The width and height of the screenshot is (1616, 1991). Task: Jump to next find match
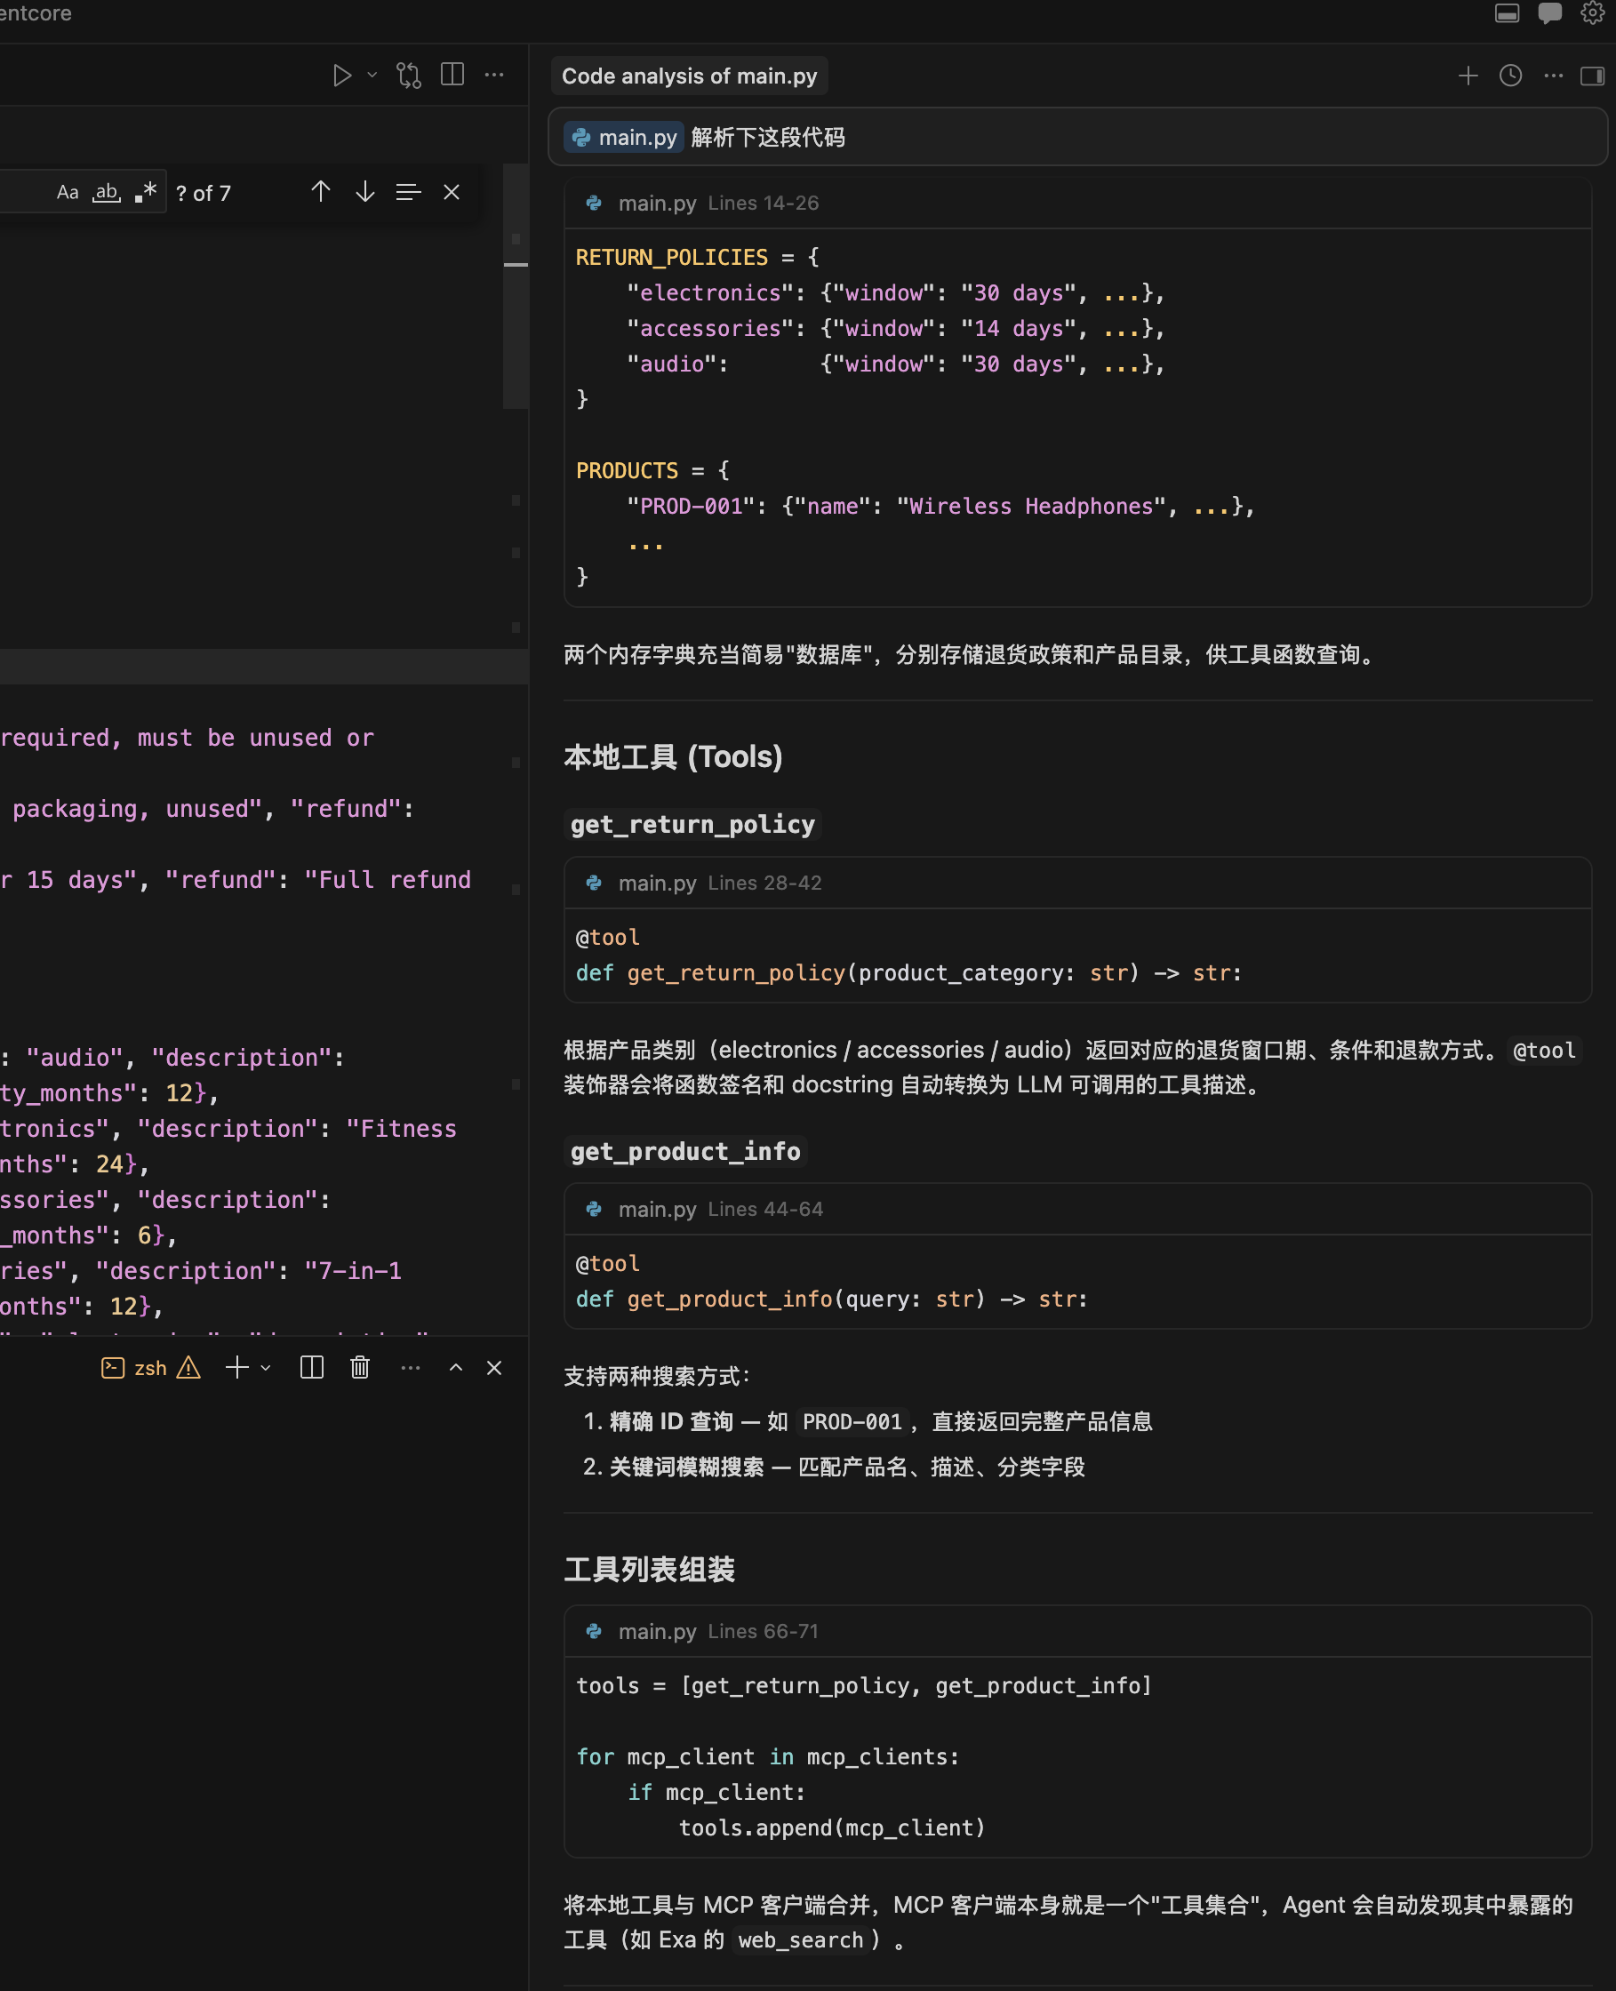point(365,193)
